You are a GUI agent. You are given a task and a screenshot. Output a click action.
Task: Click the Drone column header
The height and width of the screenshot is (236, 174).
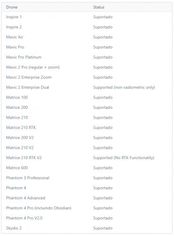pos(12,7)
